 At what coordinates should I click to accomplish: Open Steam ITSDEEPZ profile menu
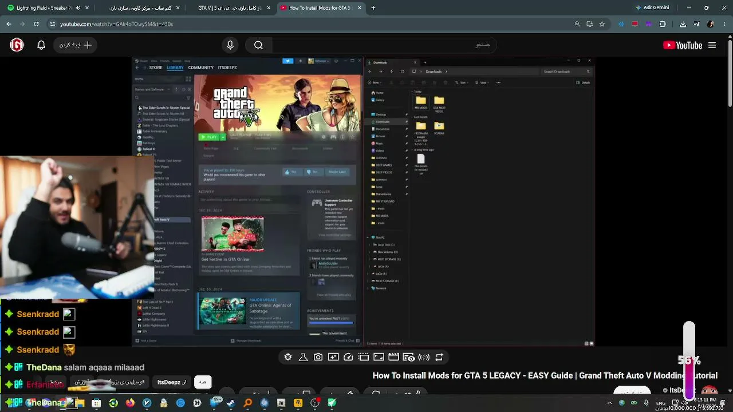pyautogui.click(x=227, y=68)
